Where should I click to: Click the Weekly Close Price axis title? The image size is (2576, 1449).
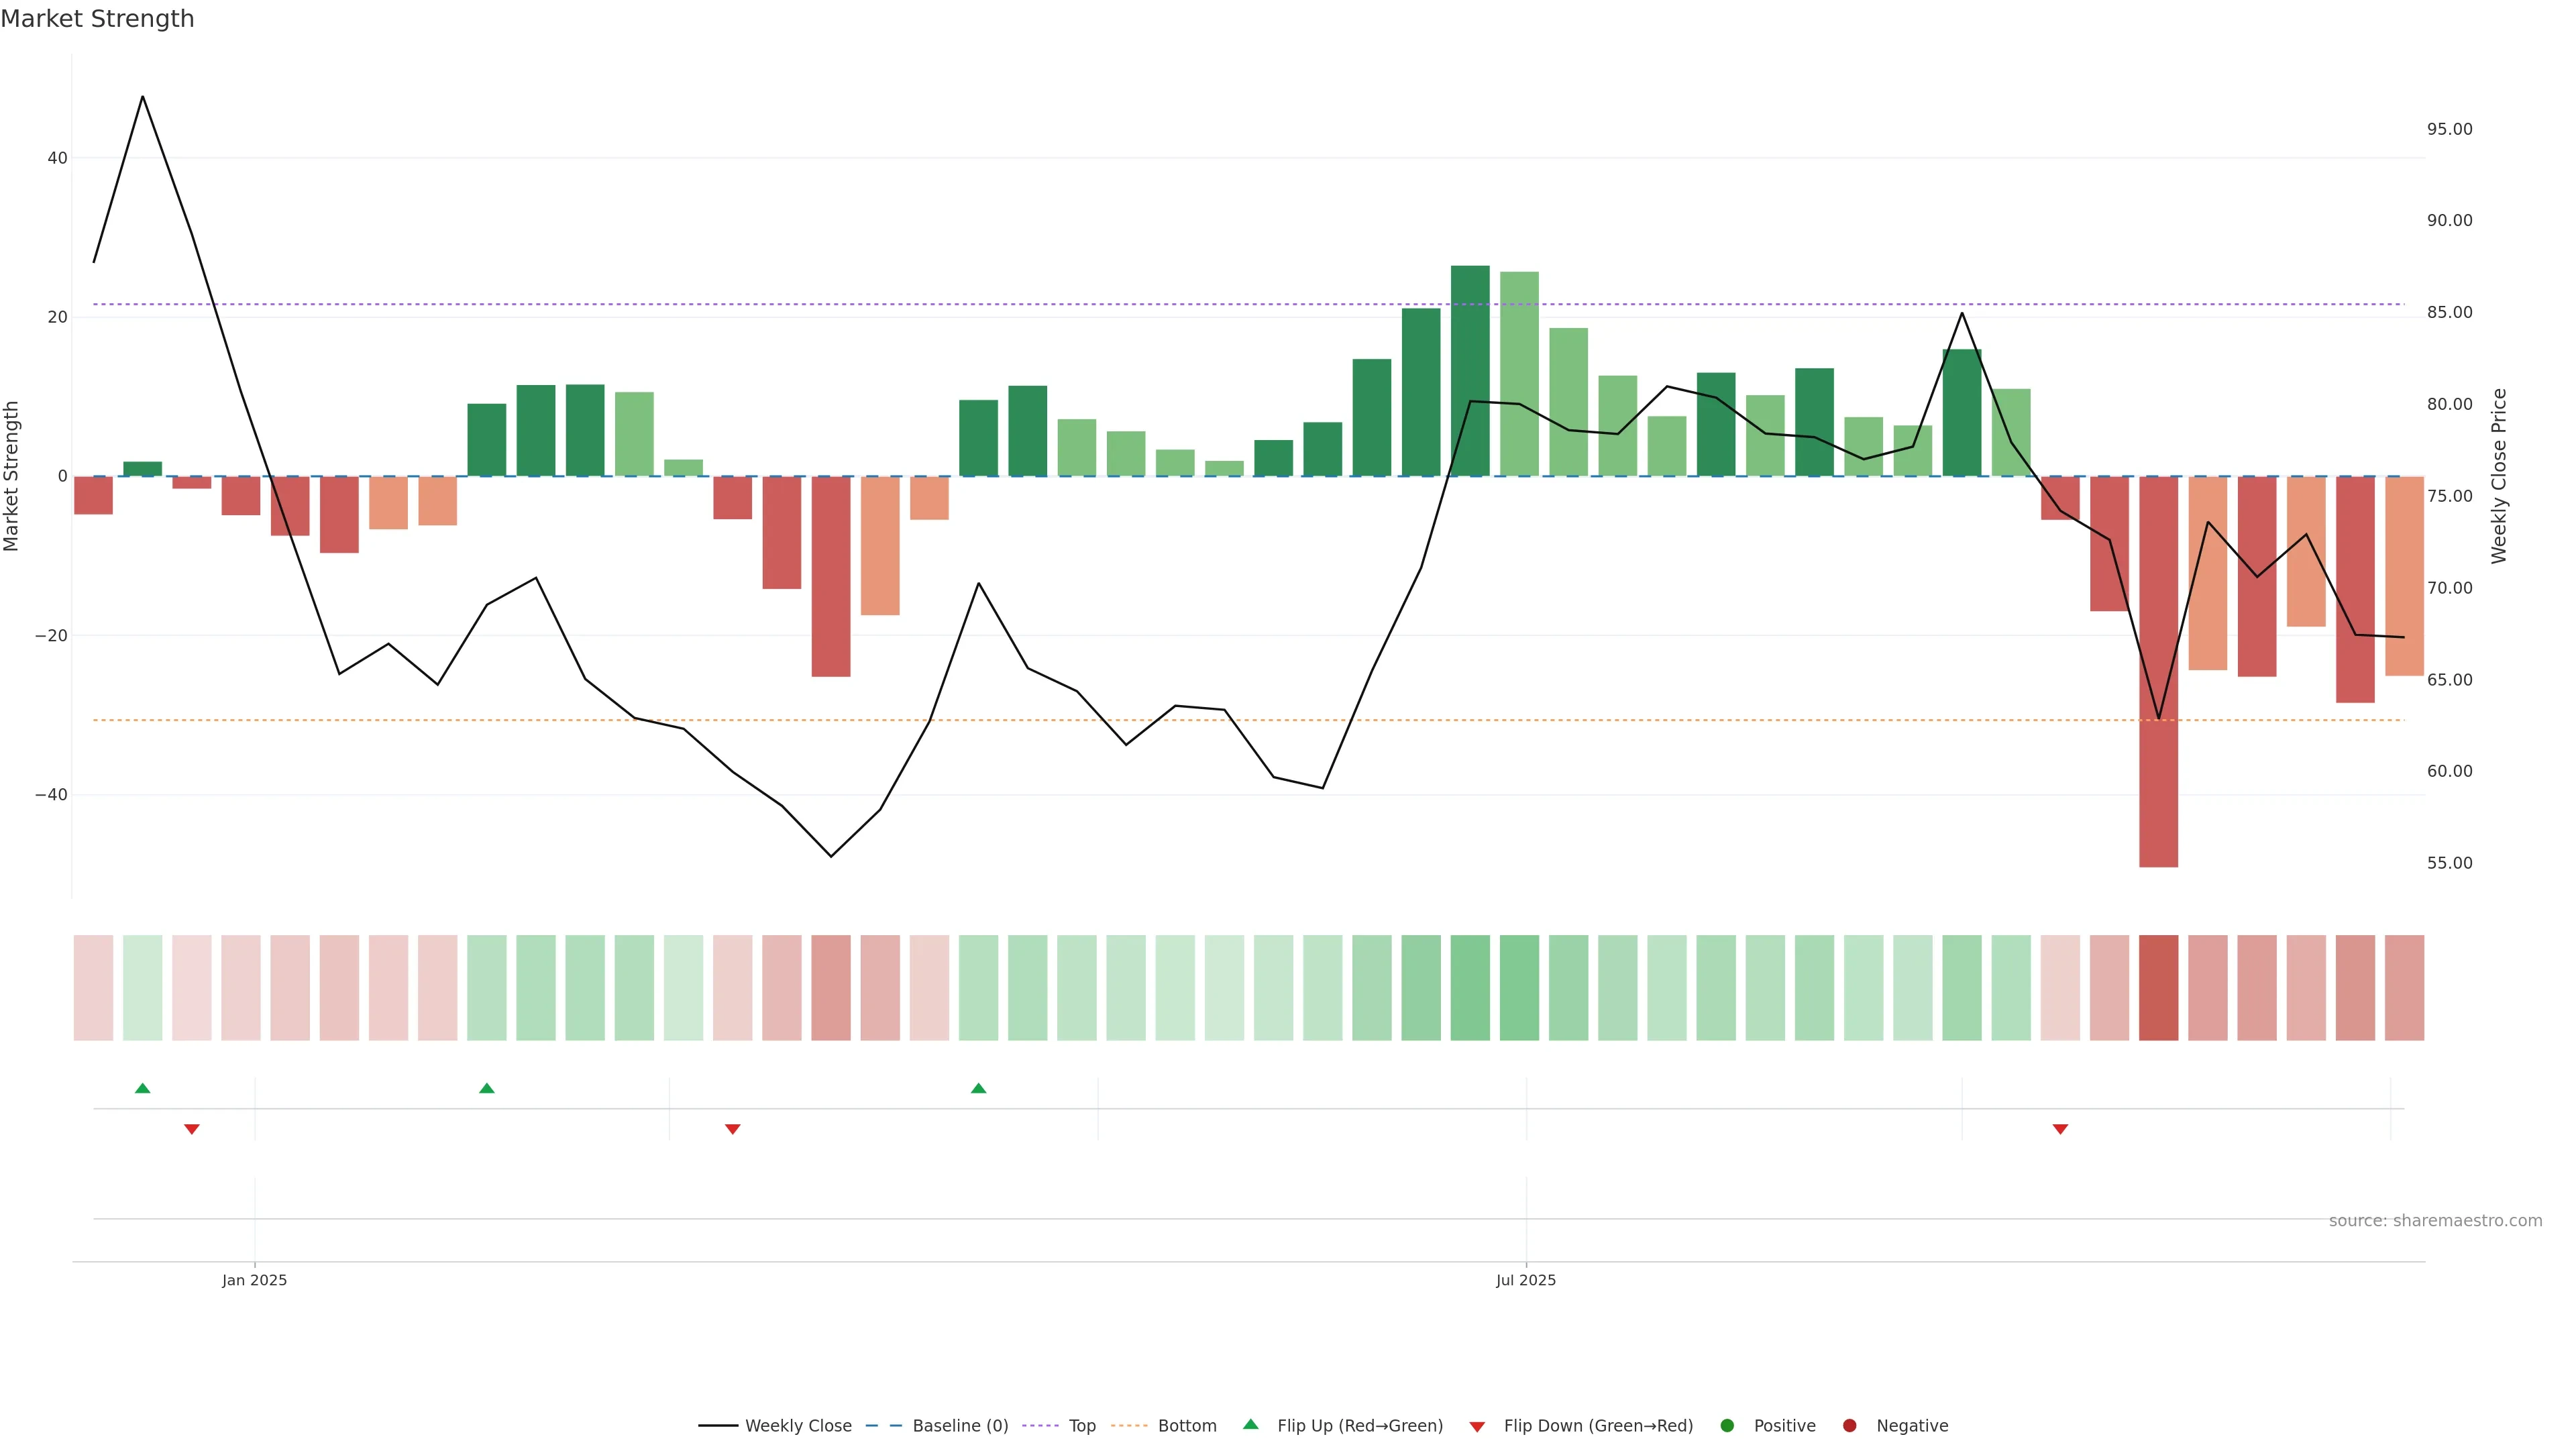pos(2498,476)
